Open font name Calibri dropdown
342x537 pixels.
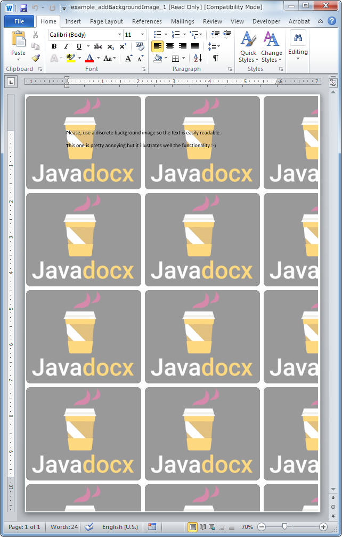point(119,35)
